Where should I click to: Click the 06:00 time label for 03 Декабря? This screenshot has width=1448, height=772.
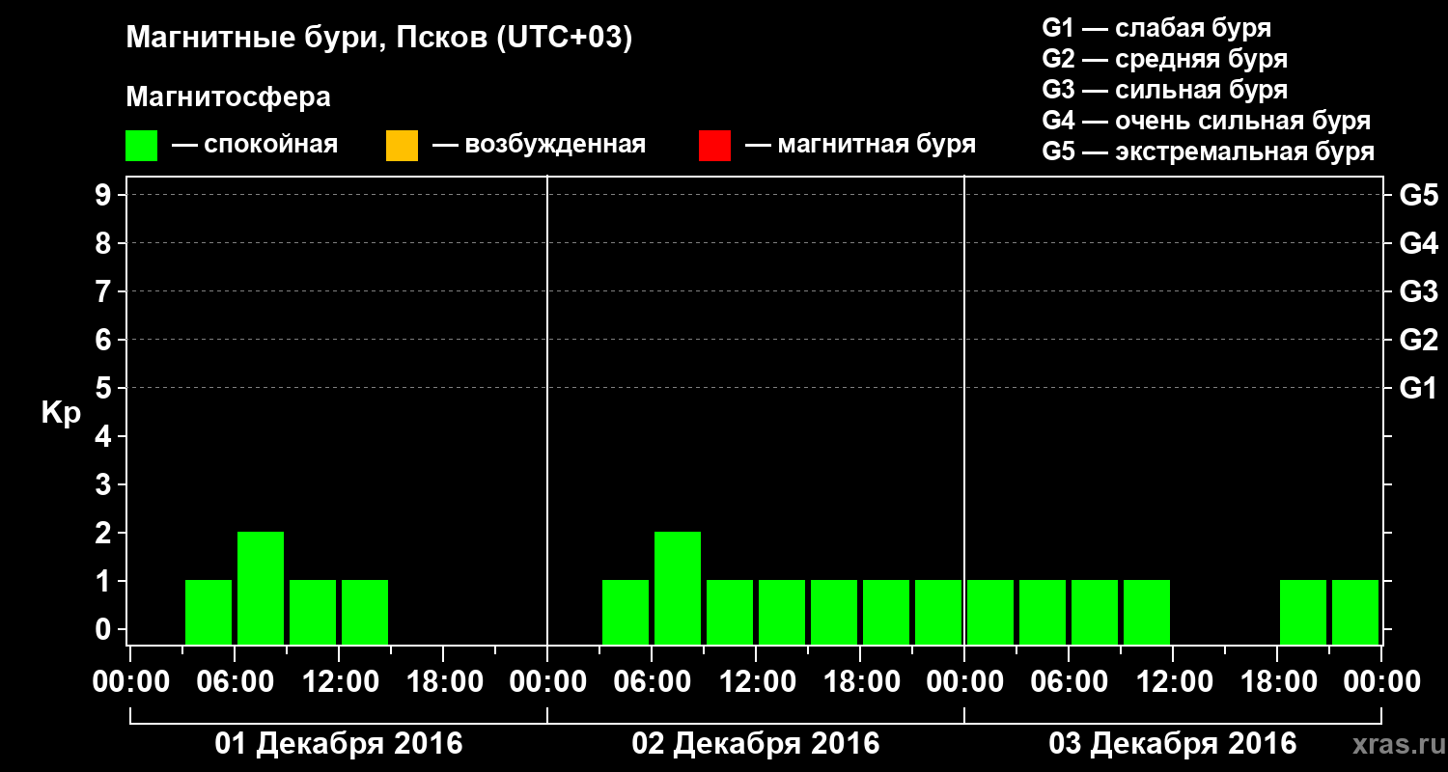pyautogui.click(x=1069, y=682)
